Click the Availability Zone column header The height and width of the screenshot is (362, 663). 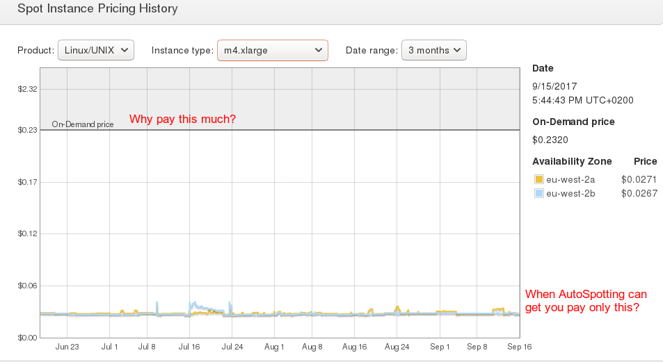572,161
